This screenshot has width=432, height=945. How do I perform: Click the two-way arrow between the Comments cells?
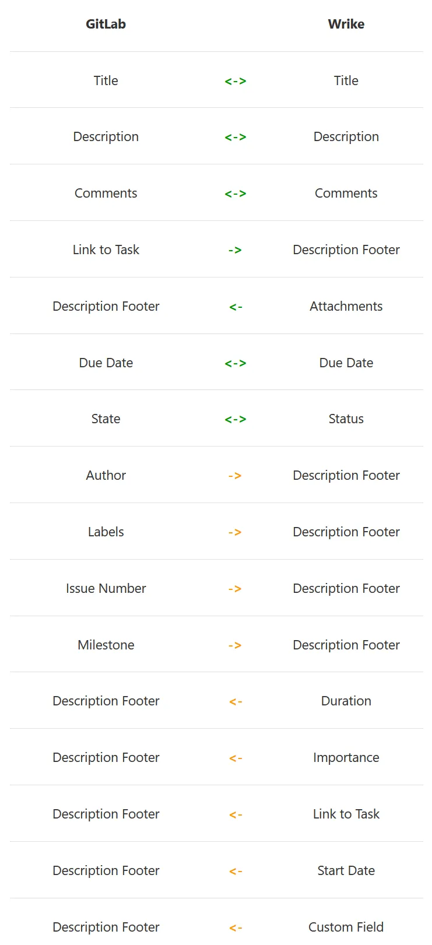pyautogui.click(x=236, y=194)
